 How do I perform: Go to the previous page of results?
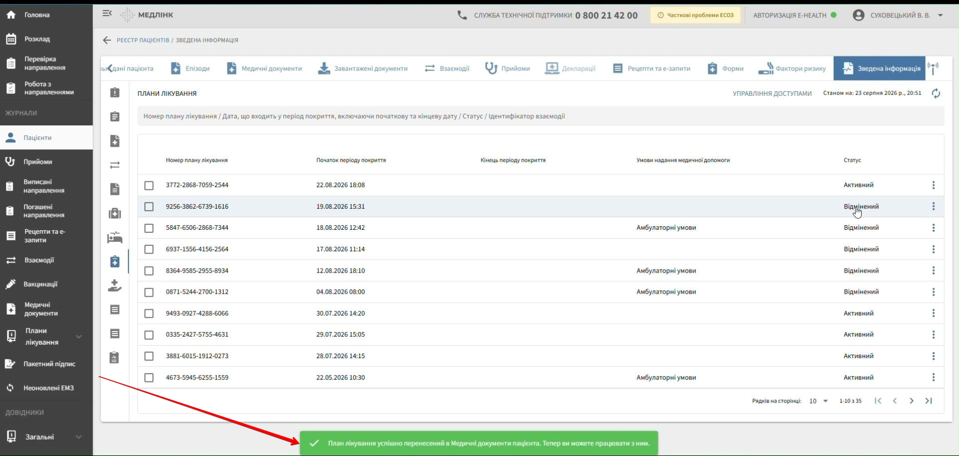click(x=895, y=401)
